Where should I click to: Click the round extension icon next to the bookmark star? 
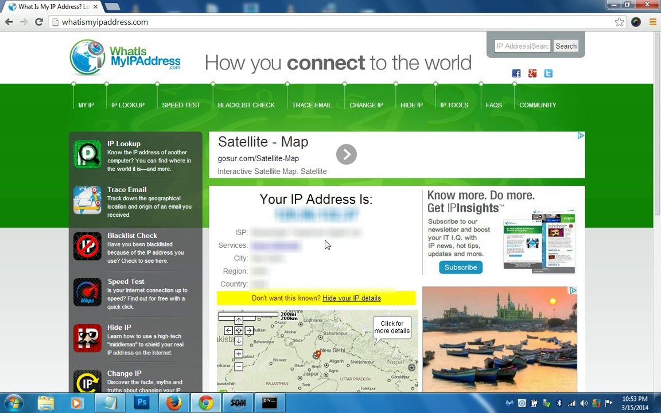pyautogui.click(x=636, y=22)
